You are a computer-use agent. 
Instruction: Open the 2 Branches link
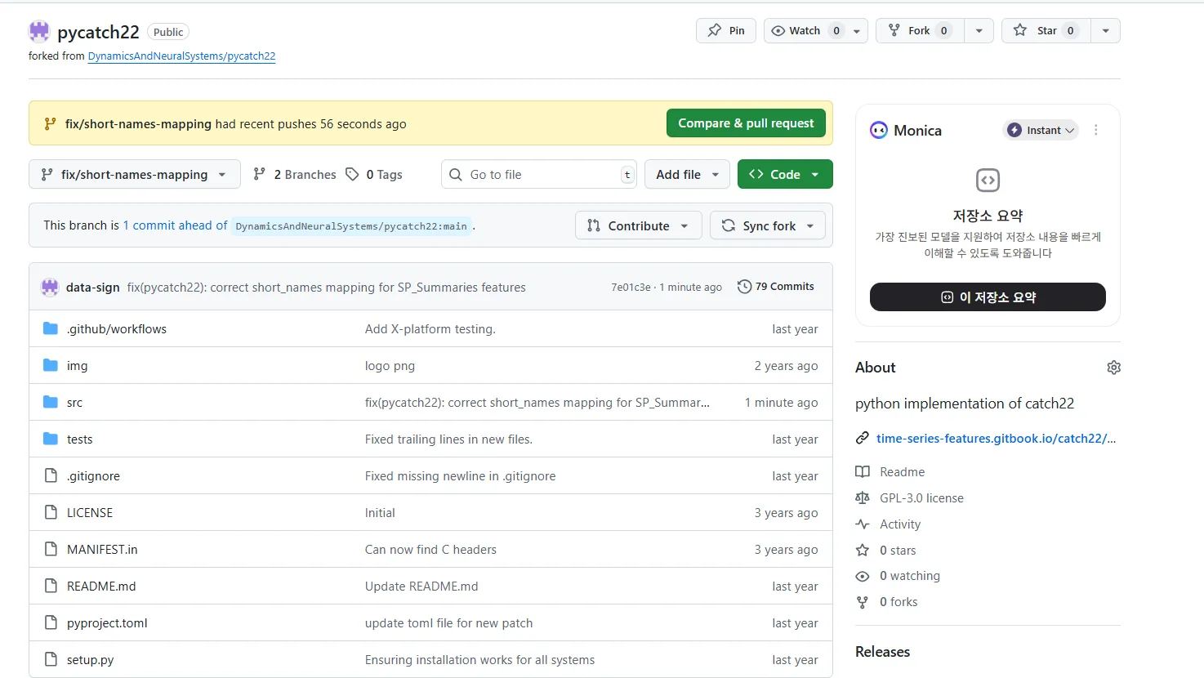295,174
